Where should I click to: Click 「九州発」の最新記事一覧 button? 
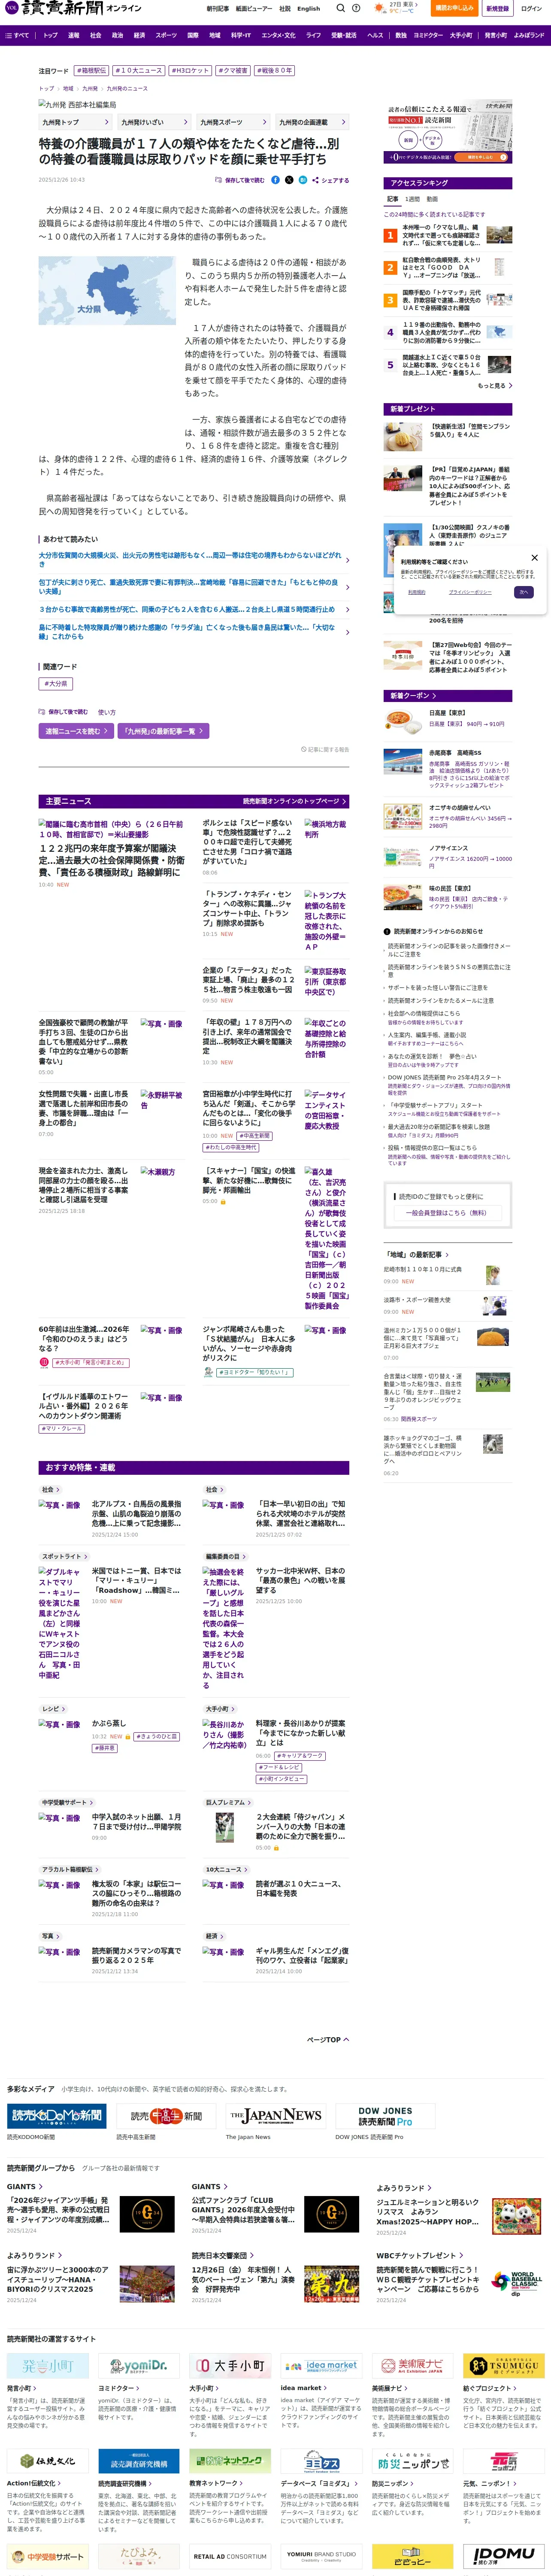[163, 731]
